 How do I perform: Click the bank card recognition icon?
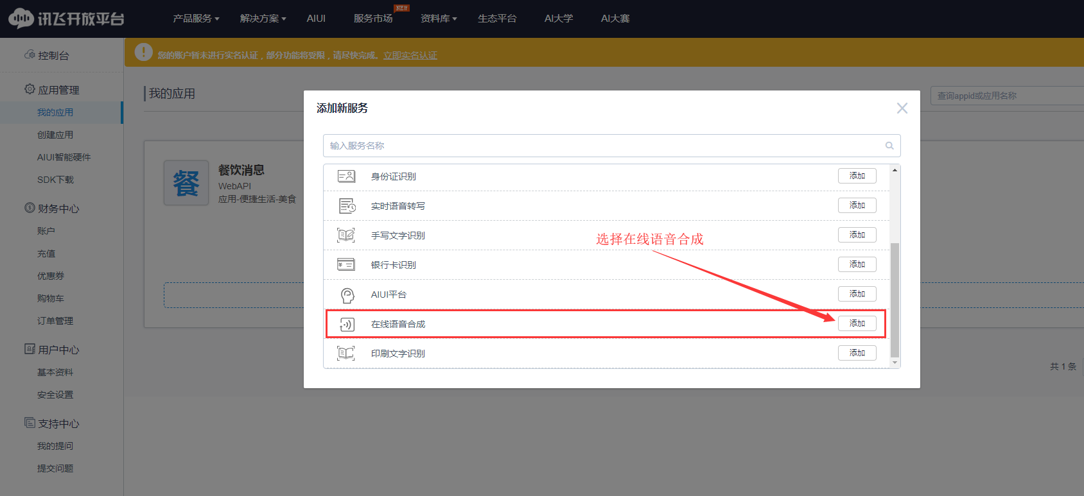point(346,264)
